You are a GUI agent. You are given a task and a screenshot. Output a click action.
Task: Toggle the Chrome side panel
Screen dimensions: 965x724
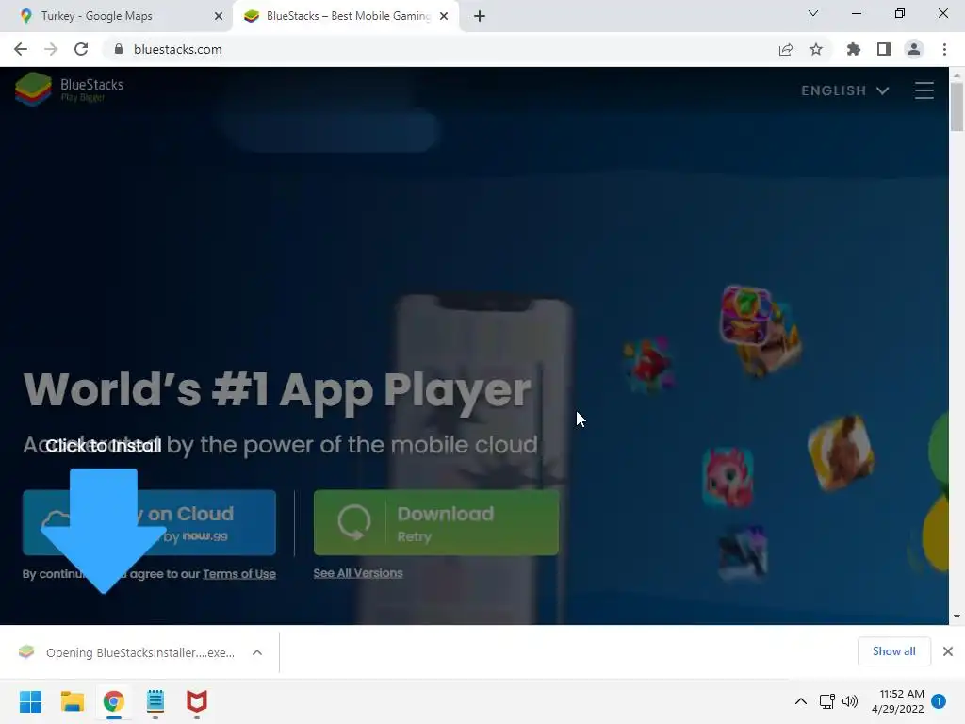pyautogui.click(x=884, y=49)
